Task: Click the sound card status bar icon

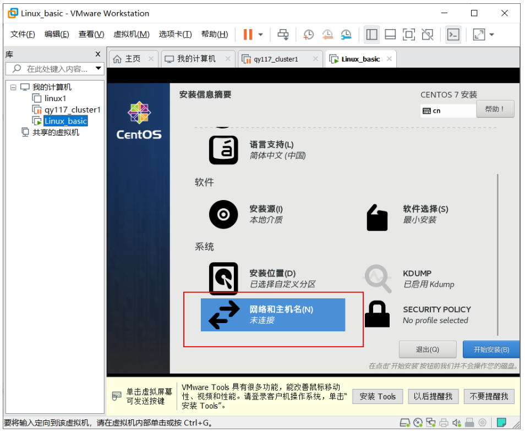Action: pyautogui.click(x=457, y=423)
